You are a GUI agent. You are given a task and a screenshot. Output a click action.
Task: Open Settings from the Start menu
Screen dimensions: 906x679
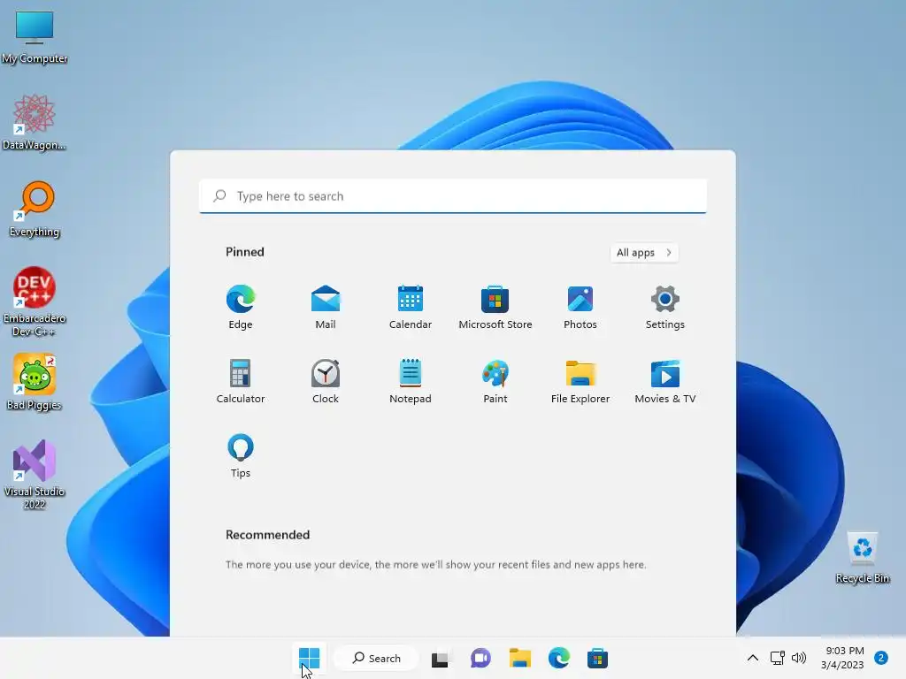pos(665,307)
